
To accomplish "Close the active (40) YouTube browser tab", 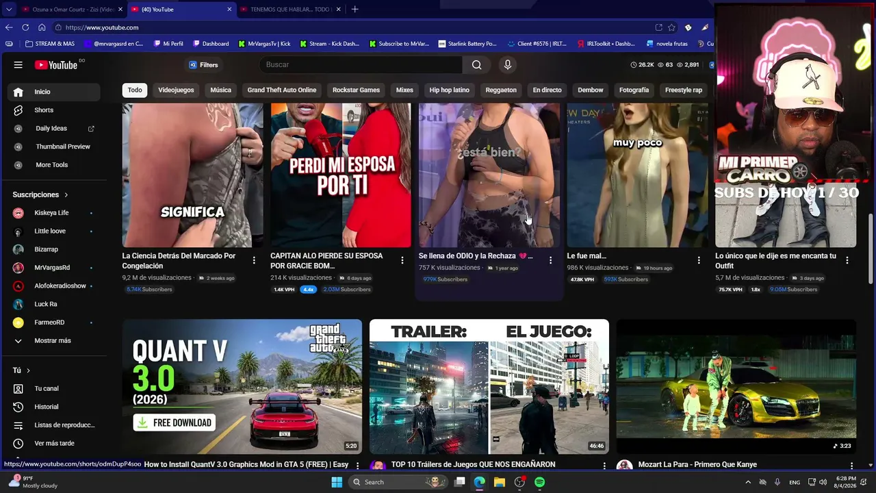I will tap(229, 10).
